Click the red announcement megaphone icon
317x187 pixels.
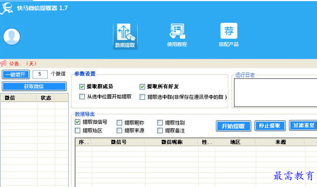[3, 63]
